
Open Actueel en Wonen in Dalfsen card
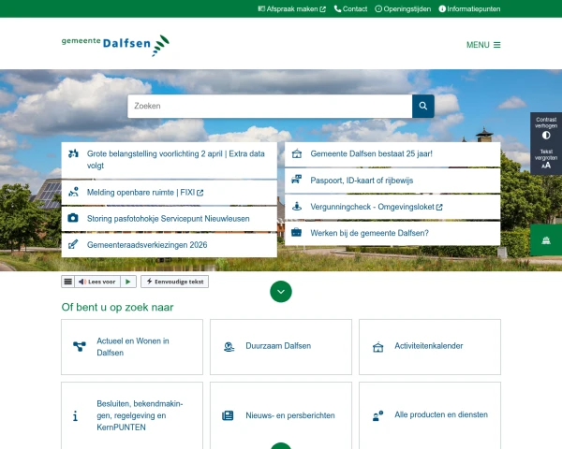point(132,347)
